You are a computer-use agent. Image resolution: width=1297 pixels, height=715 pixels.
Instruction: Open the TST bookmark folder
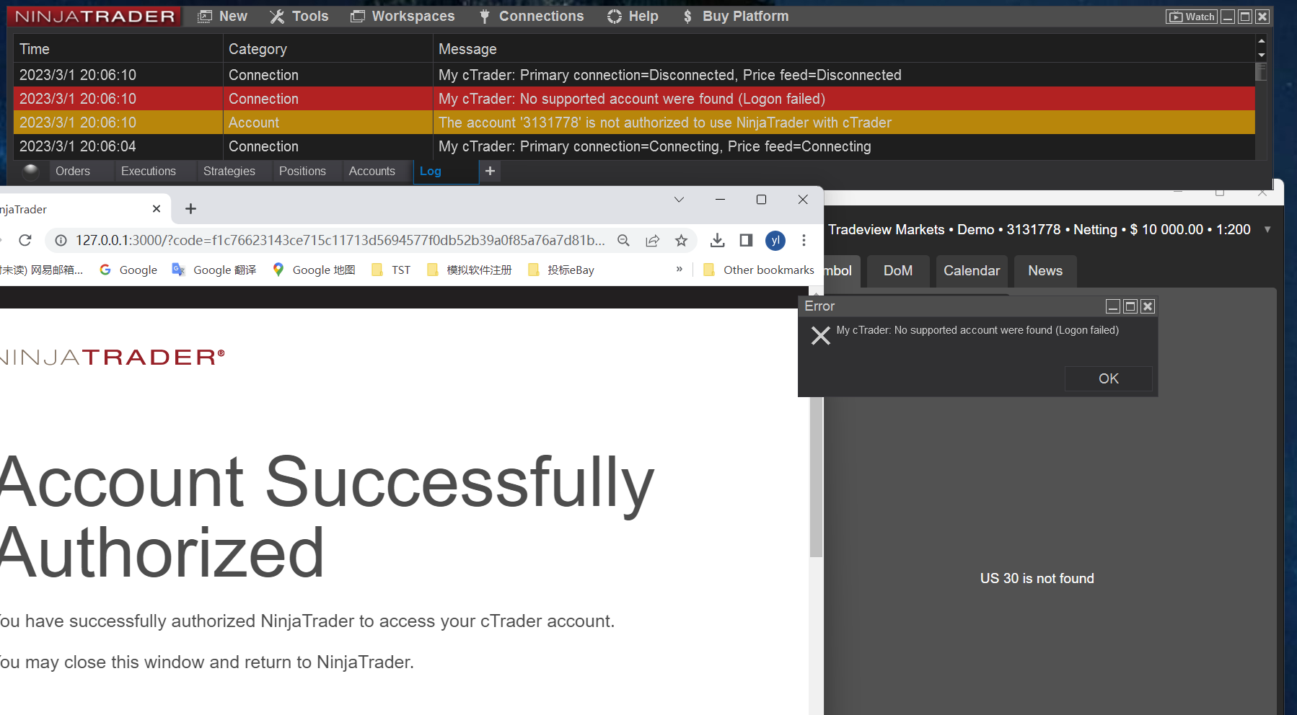pyautogui.click(x=391, y=270)
